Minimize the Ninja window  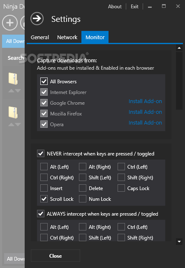[x=150, y=7]
